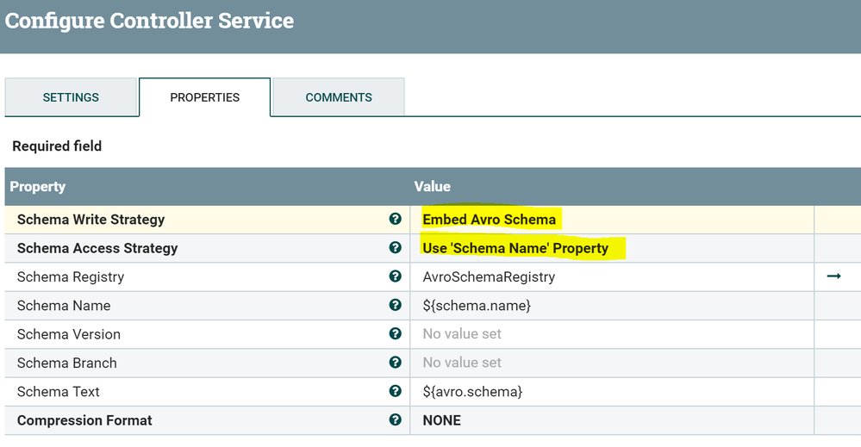
Task: Click help icon beside Schema Name
Action: tap(395, 306)
